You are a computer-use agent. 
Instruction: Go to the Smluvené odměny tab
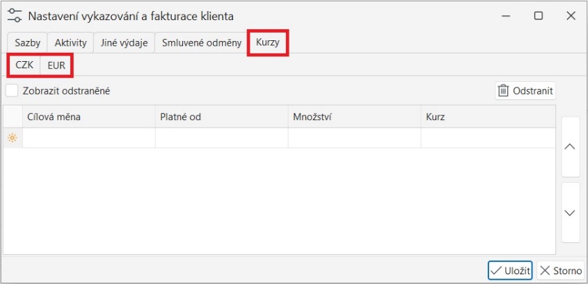point(202,43)
